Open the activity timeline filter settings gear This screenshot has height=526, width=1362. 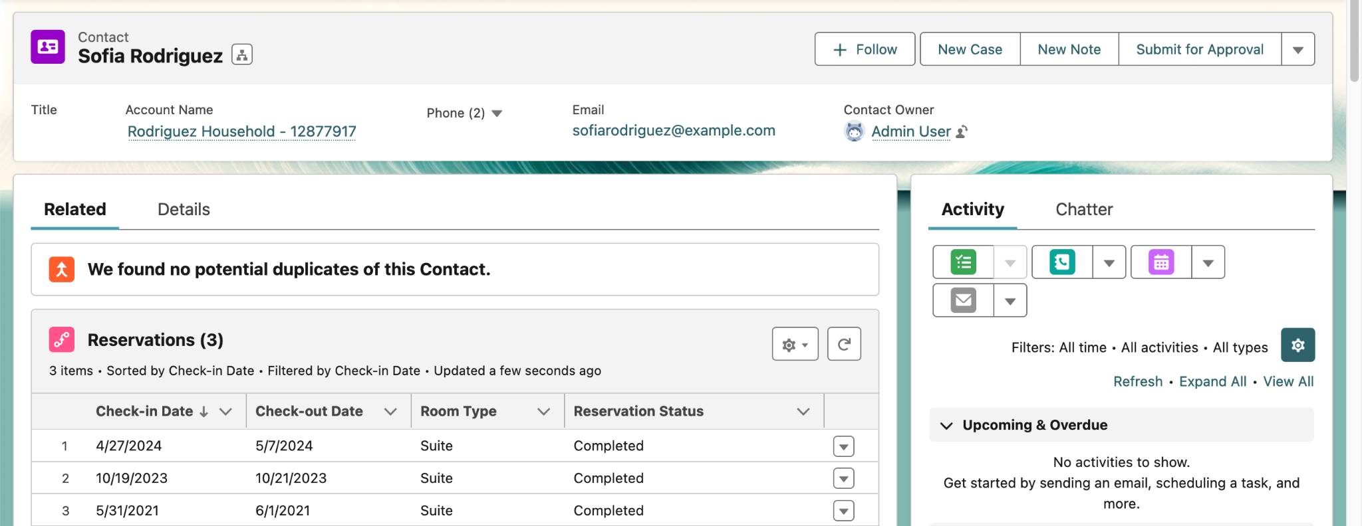pyautogui.click(x=1297, y=345)
